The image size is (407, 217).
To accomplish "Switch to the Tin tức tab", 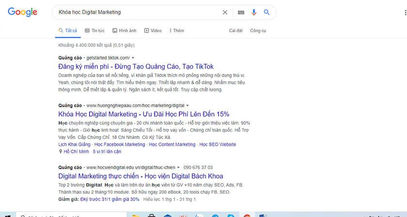I will pos(95,31).
